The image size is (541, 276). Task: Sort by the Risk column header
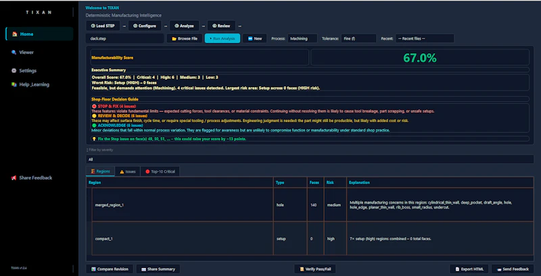pos(335,182)
